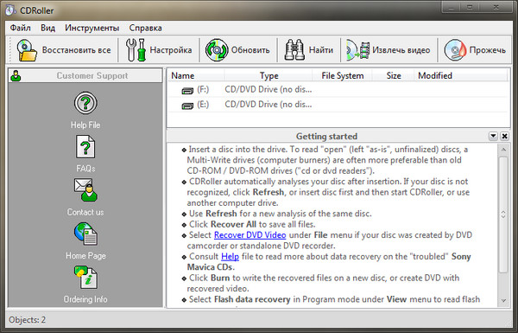Viewport: 518px width, 333px height.
Task: Follow the Help link in Getting started
Action: click(x=230, y=257)
